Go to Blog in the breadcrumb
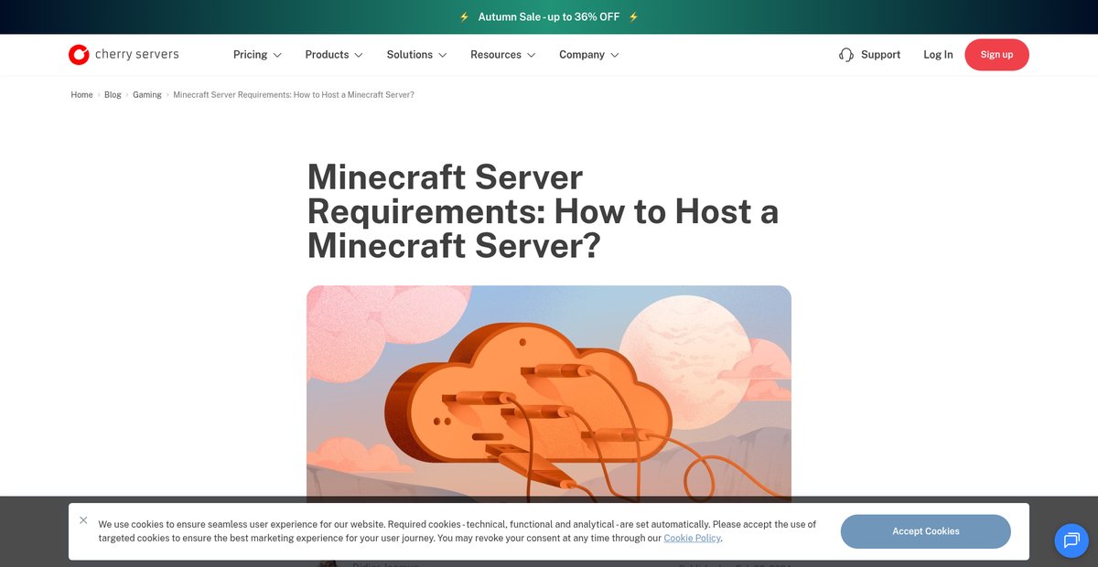The width and height of the screenshot is (1098, 567). click(x=113, y=95)
